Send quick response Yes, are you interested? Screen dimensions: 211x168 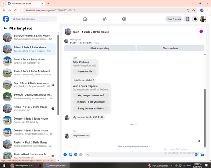coord(91,96)
